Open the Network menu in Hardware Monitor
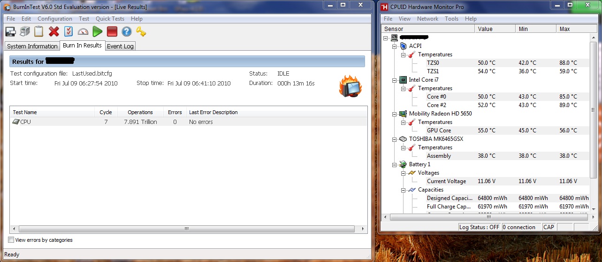This screenshot has width=602, height=262. coord(427,19)
